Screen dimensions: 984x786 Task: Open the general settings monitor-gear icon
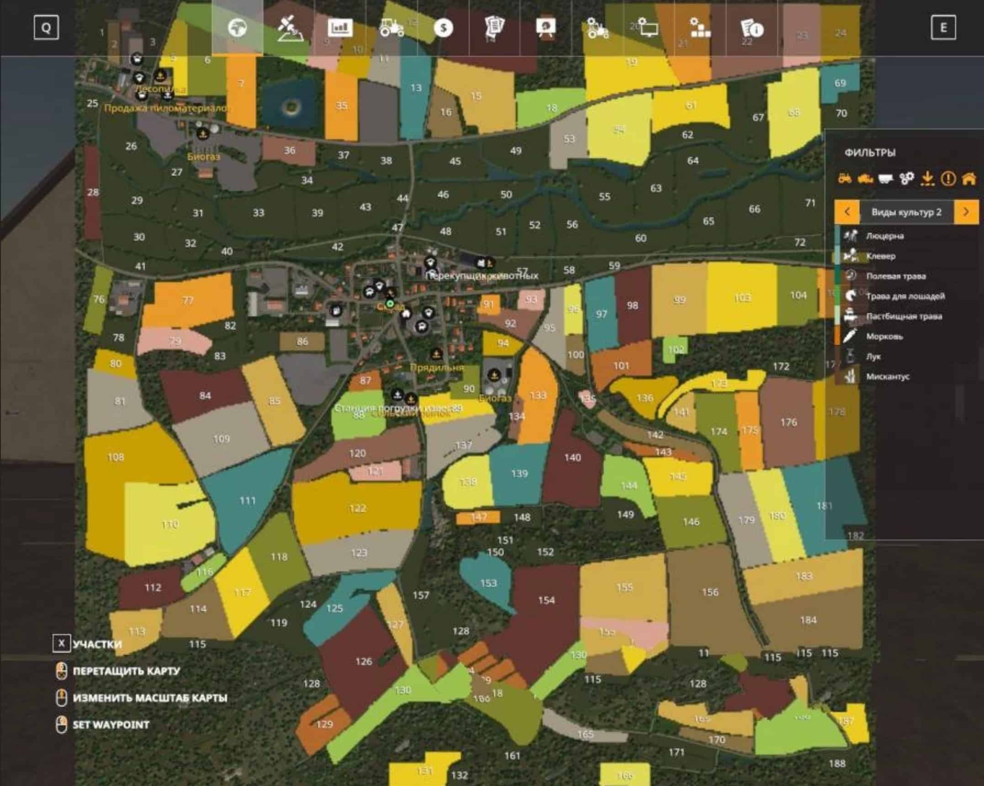[648, 28]
